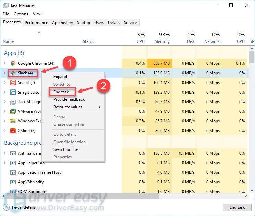Screen dimensions: 255x216
Task: Click the Windows Explorer folder icon
Action: pos(13,121)
